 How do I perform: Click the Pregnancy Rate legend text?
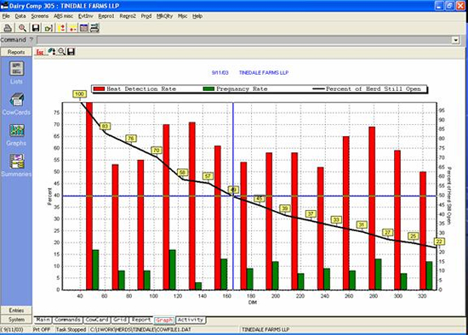(242, 89)
